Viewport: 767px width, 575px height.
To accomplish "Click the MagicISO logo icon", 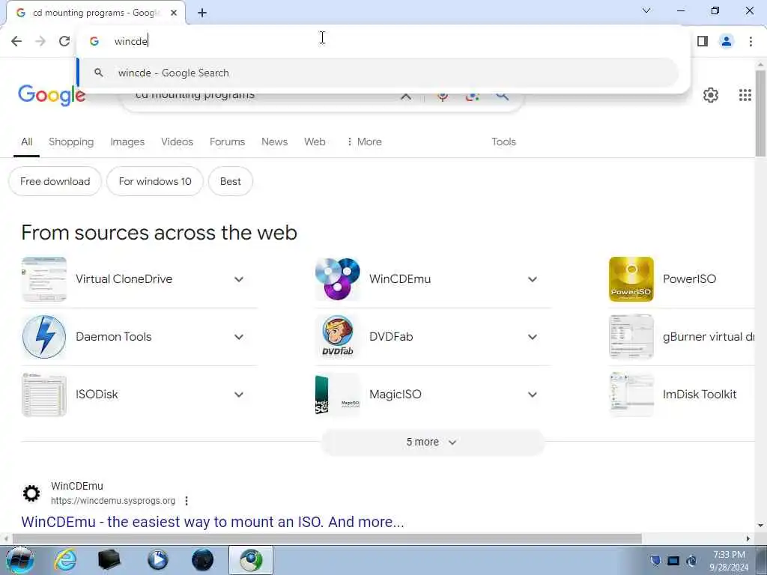I will tap(338, 395).
